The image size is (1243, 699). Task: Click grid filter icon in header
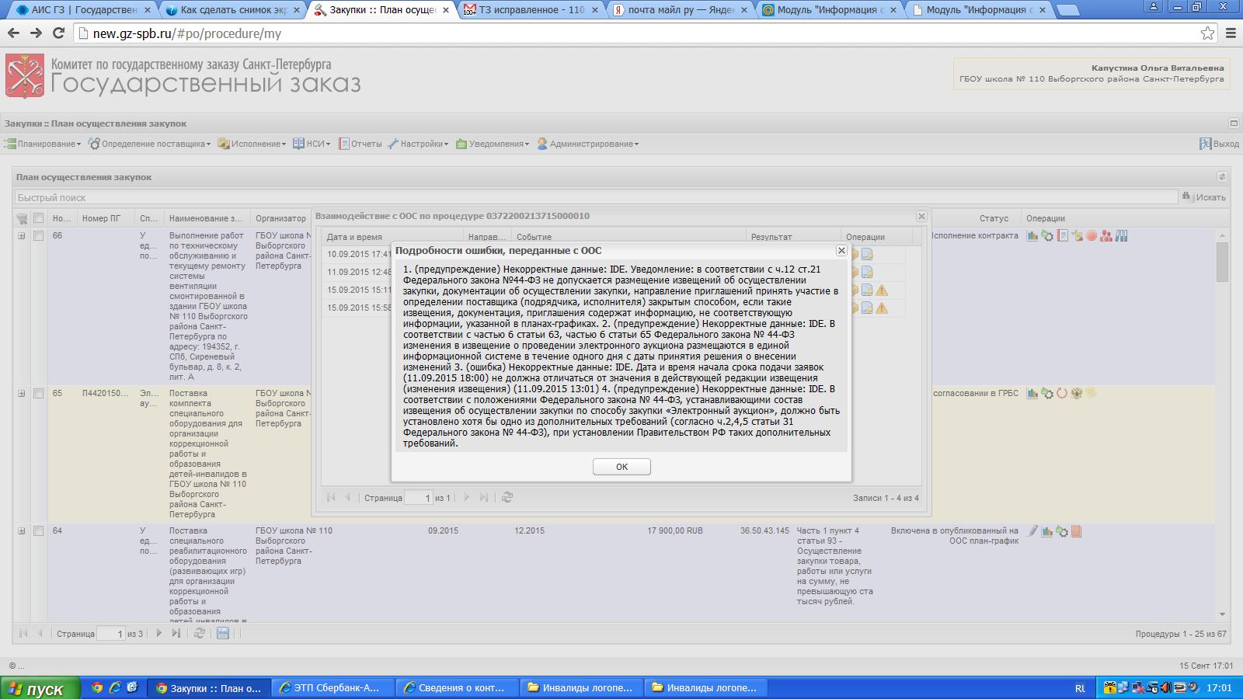click(x=22, y=218)
